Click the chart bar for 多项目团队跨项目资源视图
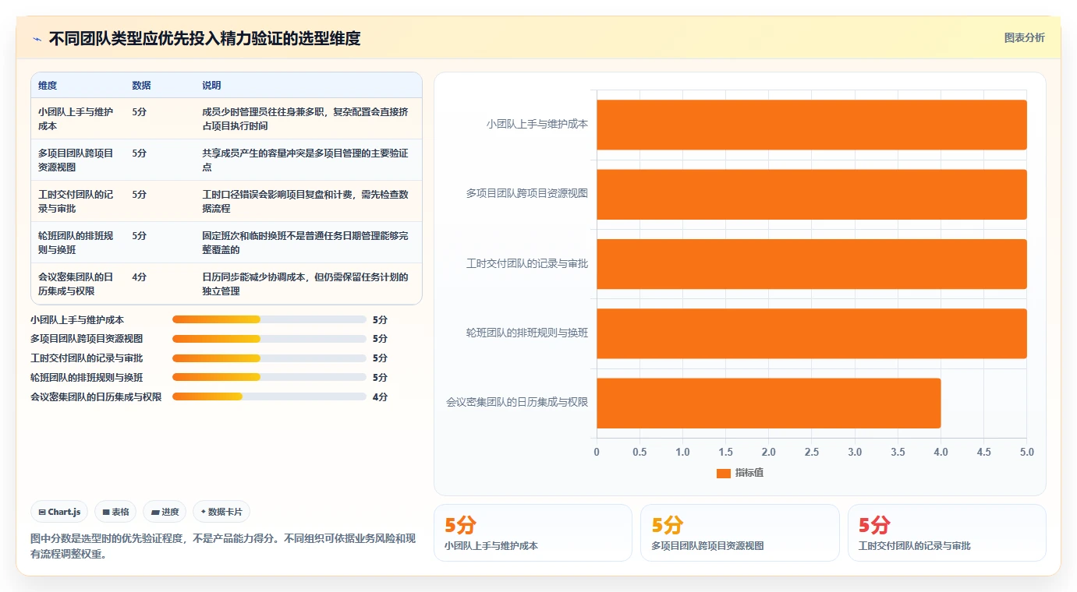 812,194
